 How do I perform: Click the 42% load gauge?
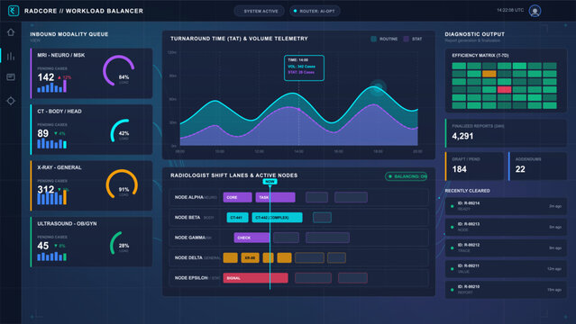(121, 131)
